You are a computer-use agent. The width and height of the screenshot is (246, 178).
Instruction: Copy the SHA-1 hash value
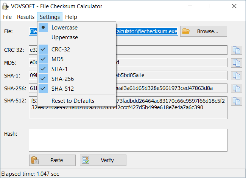point(237,76)
